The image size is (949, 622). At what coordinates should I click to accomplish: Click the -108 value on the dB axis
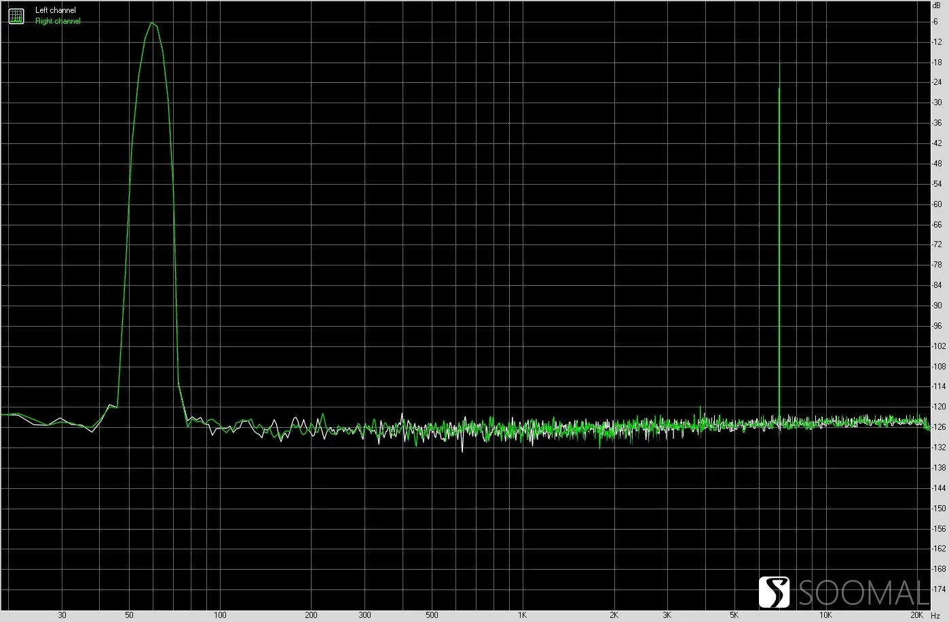point(938,367)
